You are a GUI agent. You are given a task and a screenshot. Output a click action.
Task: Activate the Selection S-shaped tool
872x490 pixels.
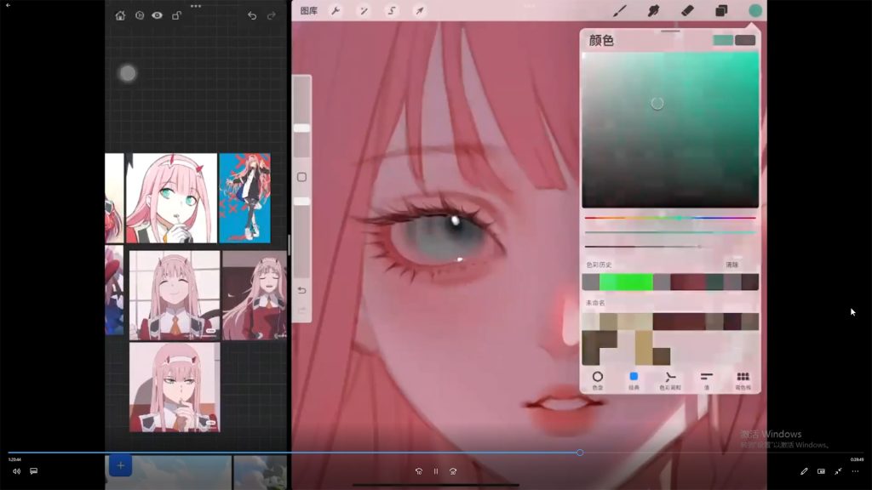[392, 11]
